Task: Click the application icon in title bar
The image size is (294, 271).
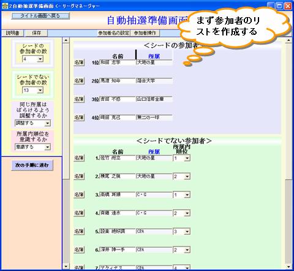Action: [5, 6]
